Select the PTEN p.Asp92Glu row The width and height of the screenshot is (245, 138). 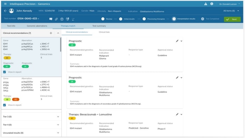point(26,85)
